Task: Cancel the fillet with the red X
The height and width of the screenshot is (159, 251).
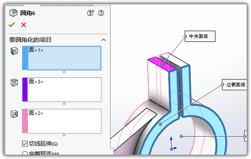Action: click(23, 25)
